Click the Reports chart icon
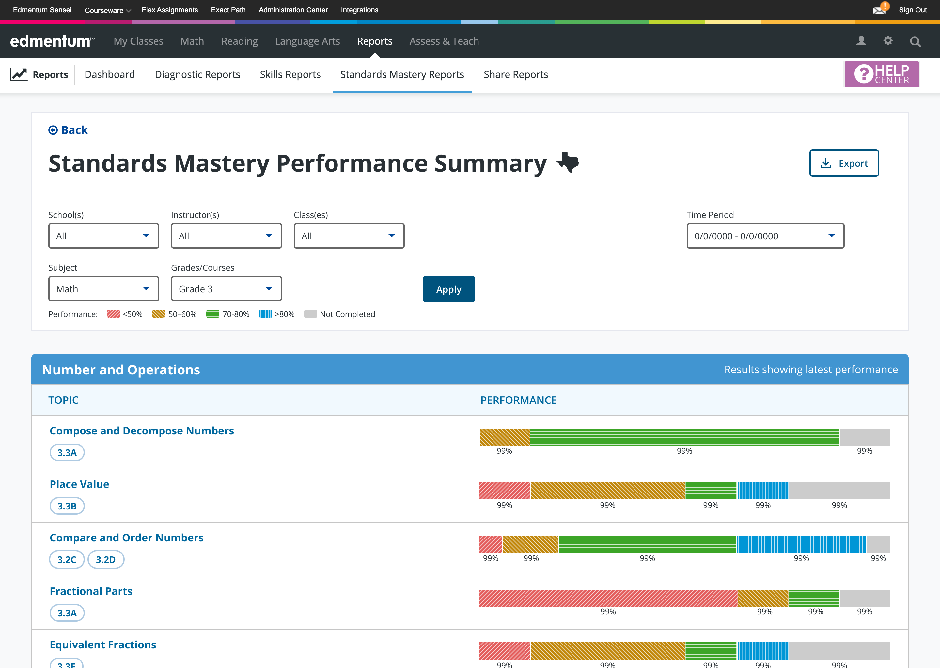 pyautogui.click(x=19, y=74)
